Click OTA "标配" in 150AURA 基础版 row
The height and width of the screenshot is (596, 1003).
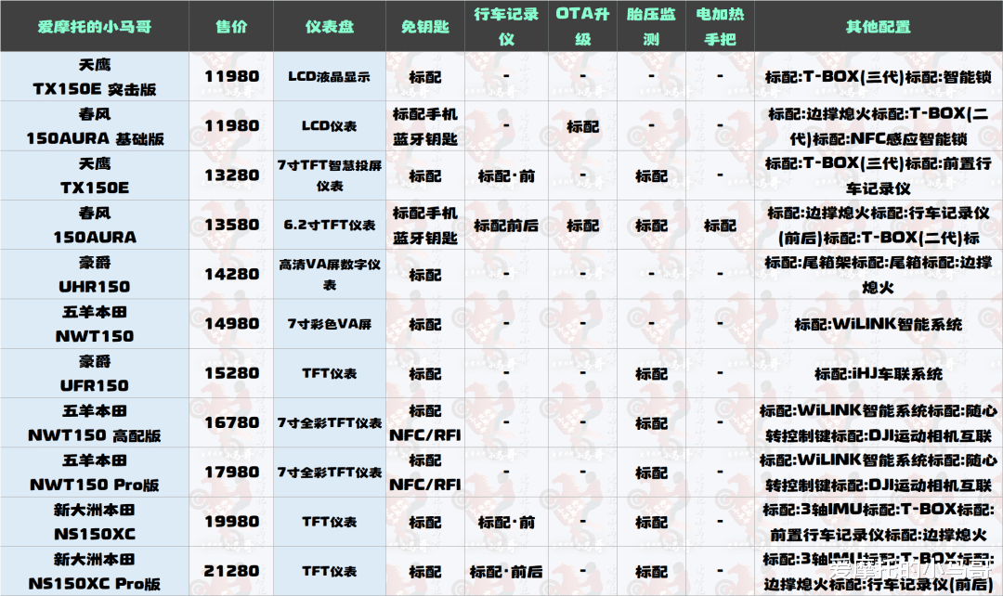click(582, 126)
